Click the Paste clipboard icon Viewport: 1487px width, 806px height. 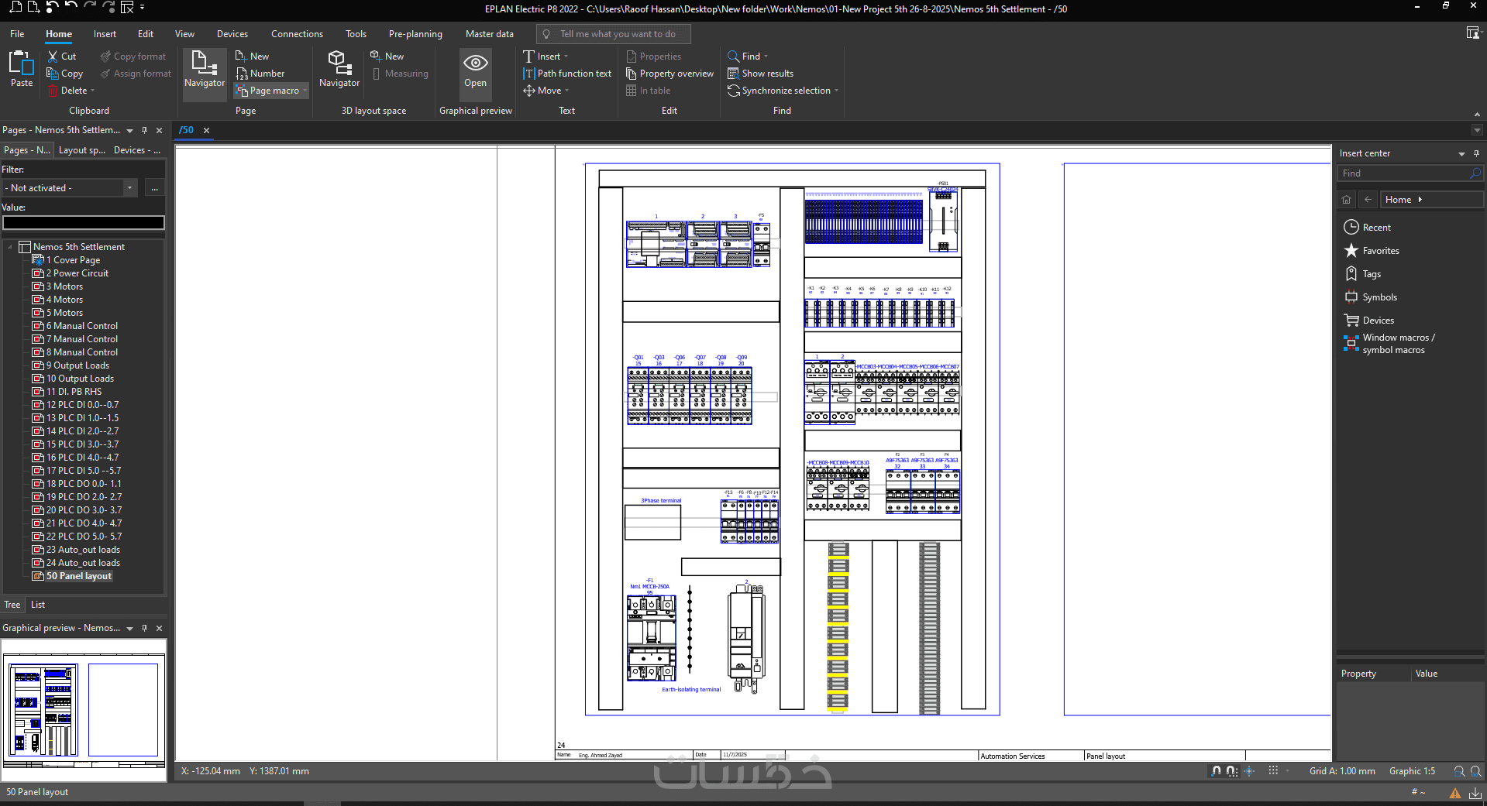click(22, 70)
